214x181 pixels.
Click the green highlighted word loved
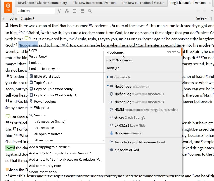(10, 148)
